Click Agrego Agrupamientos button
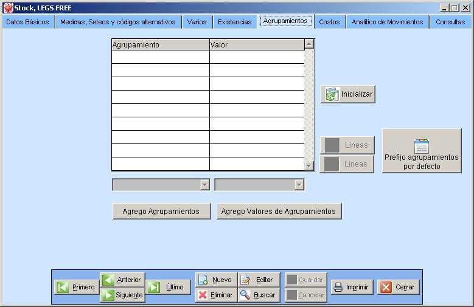 pyautogui.click(x=161, y=211)
